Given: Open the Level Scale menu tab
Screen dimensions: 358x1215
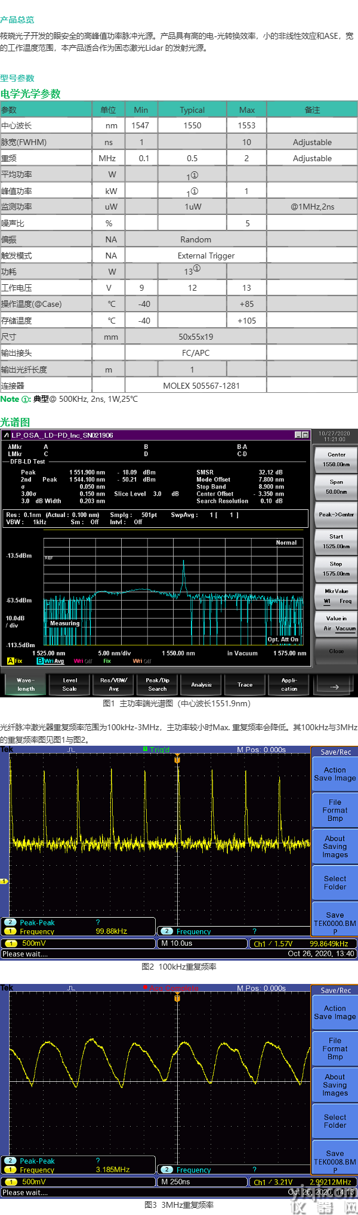Looking at the screenshot, I should tap(70, 684).
